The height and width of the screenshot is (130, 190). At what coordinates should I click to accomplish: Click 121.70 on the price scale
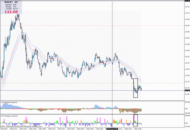[x=187, y=13]
